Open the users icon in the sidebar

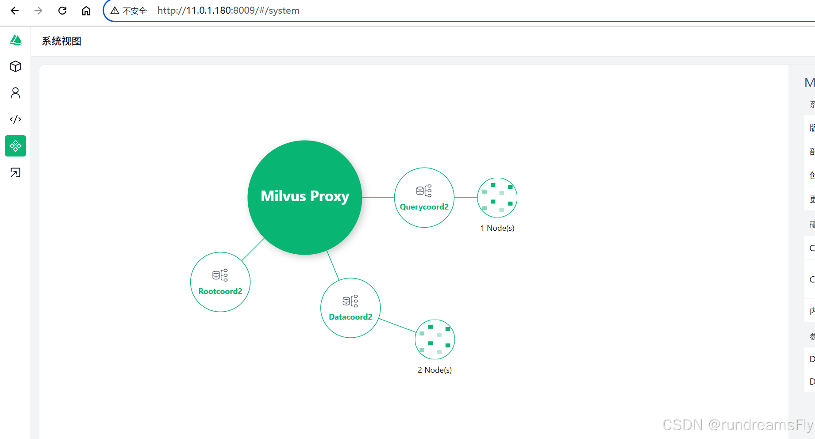coord(15,93)
